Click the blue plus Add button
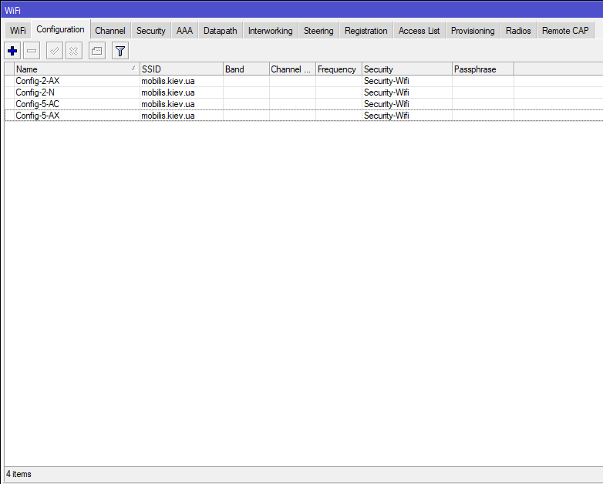The image size is (603, 484). click(12, 51)
